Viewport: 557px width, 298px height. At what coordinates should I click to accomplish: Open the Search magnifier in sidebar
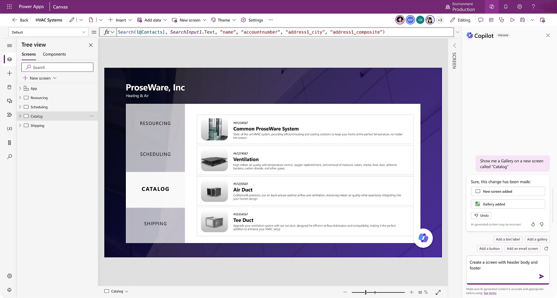tap(9, 157)
